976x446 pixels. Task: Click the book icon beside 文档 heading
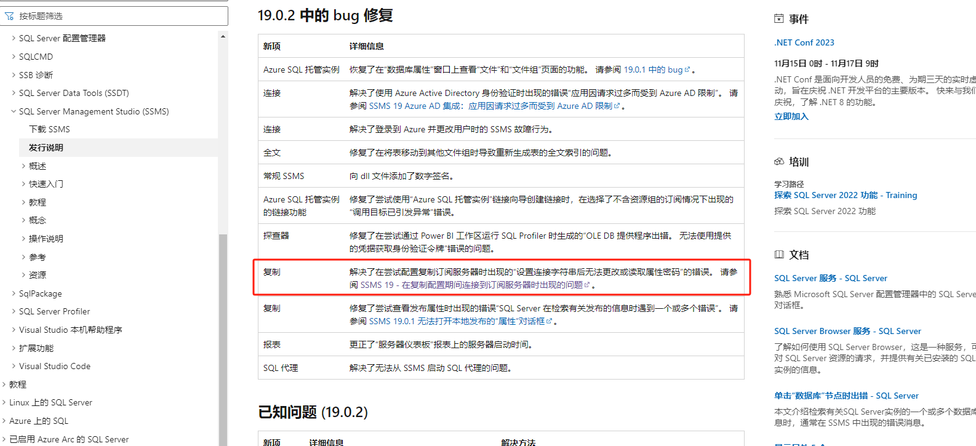pos(779,255)
